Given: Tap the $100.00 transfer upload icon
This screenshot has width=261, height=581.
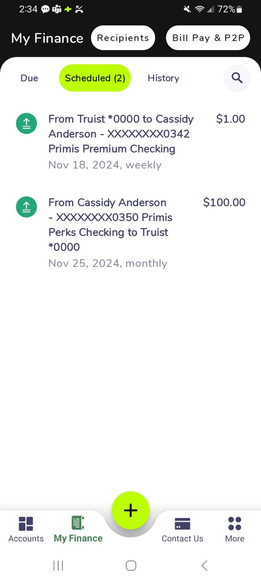Looking at the screenshot, I should coord(26,207).
